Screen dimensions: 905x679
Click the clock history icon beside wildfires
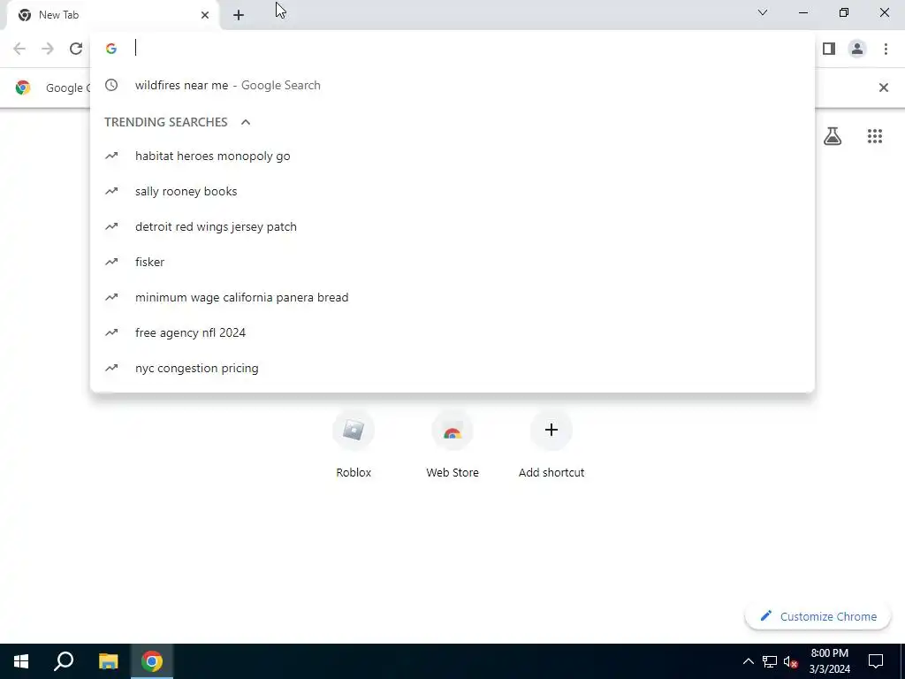pos(111,85)
